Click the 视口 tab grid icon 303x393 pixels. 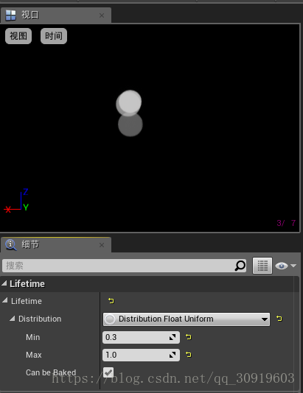[11, 15]
